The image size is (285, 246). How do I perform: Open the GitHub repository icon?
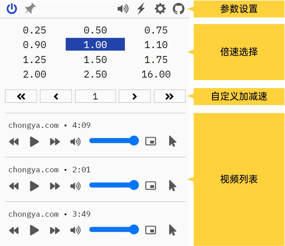point(179,9)
